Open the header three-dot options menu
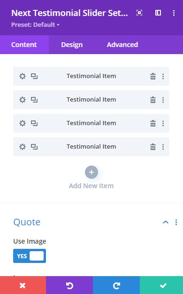This screenshot has width=183, height=294. pyautogui.click(x=174, y=13)
